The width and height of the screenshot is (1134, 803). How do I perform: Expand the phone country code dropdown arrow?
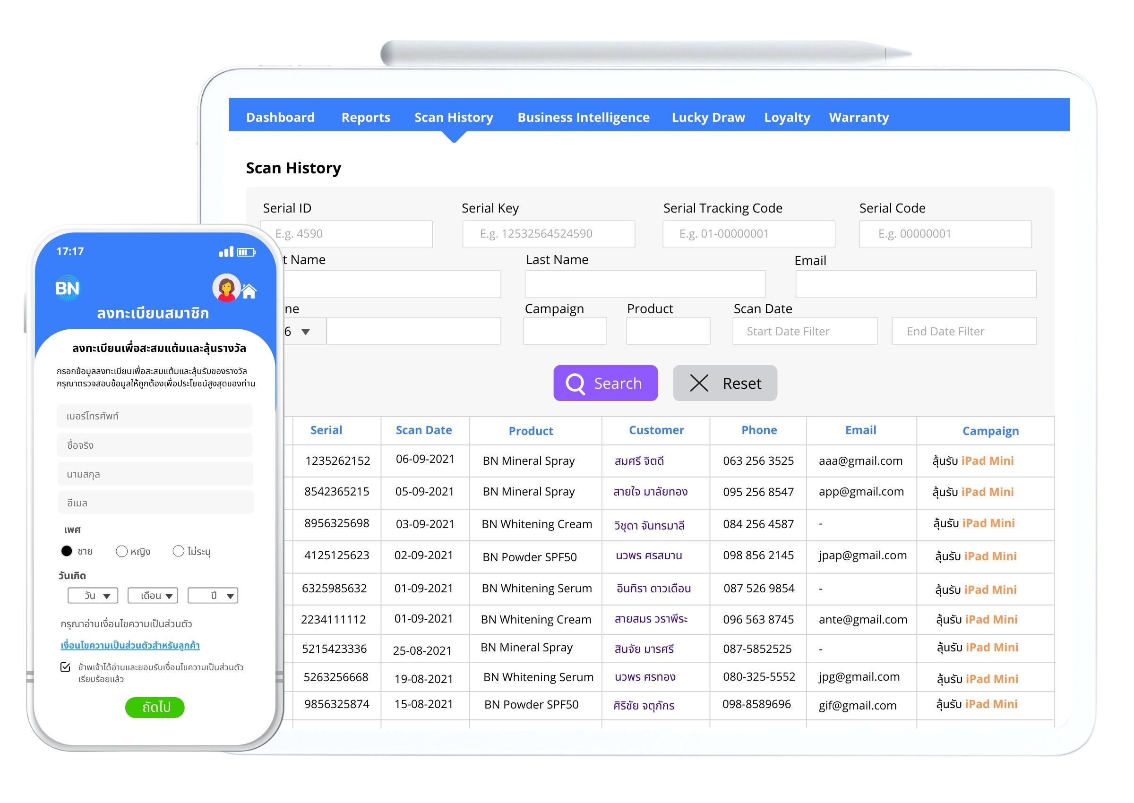[x=306, y=332]
